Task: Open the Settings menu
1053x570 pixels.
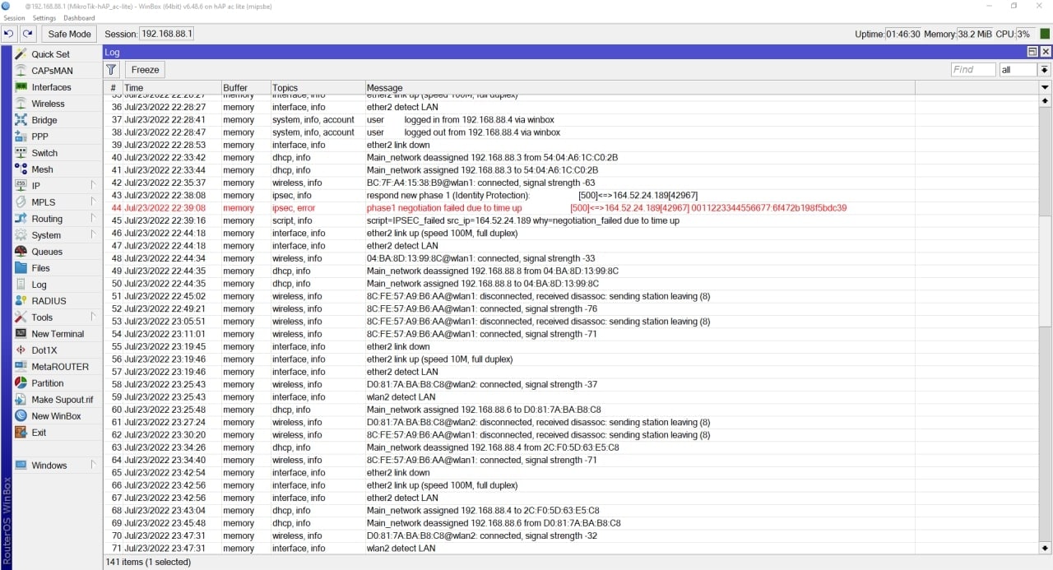Action: click(x=44, y=18)
